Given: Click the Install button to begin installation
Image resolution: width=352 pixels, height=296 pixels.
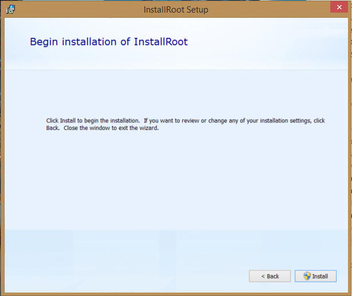Looking at the screenshot, I should tap(315, 276).
